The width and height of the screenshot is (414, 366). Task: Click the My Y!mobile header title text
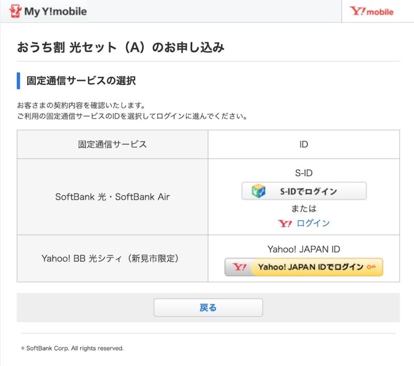click(x=55, y=11)
